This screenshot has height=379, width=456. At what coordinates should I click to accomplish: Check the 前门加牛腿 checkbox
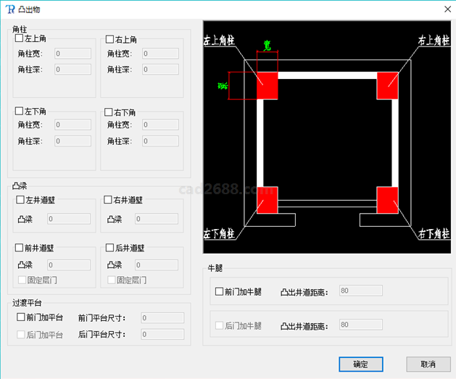[220, 292]
